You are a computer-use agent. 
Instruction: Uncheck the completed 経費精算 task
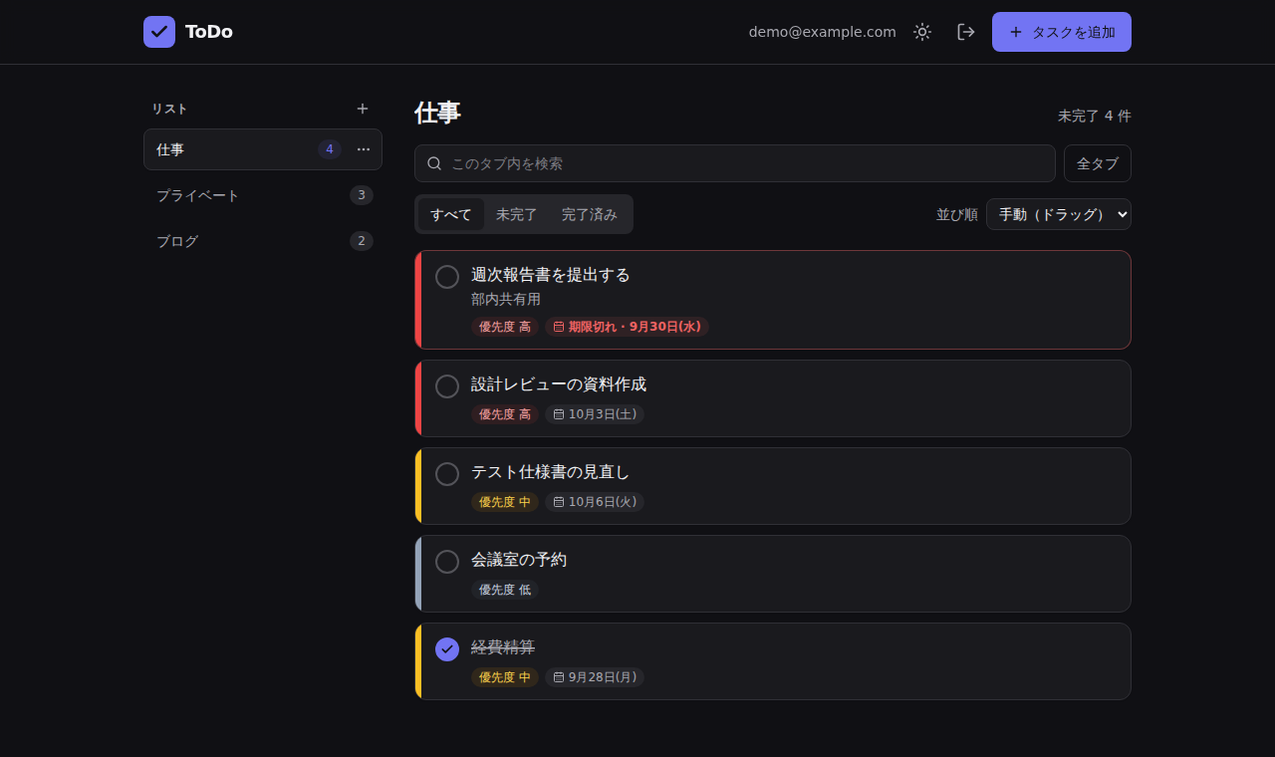pos(447,649)
